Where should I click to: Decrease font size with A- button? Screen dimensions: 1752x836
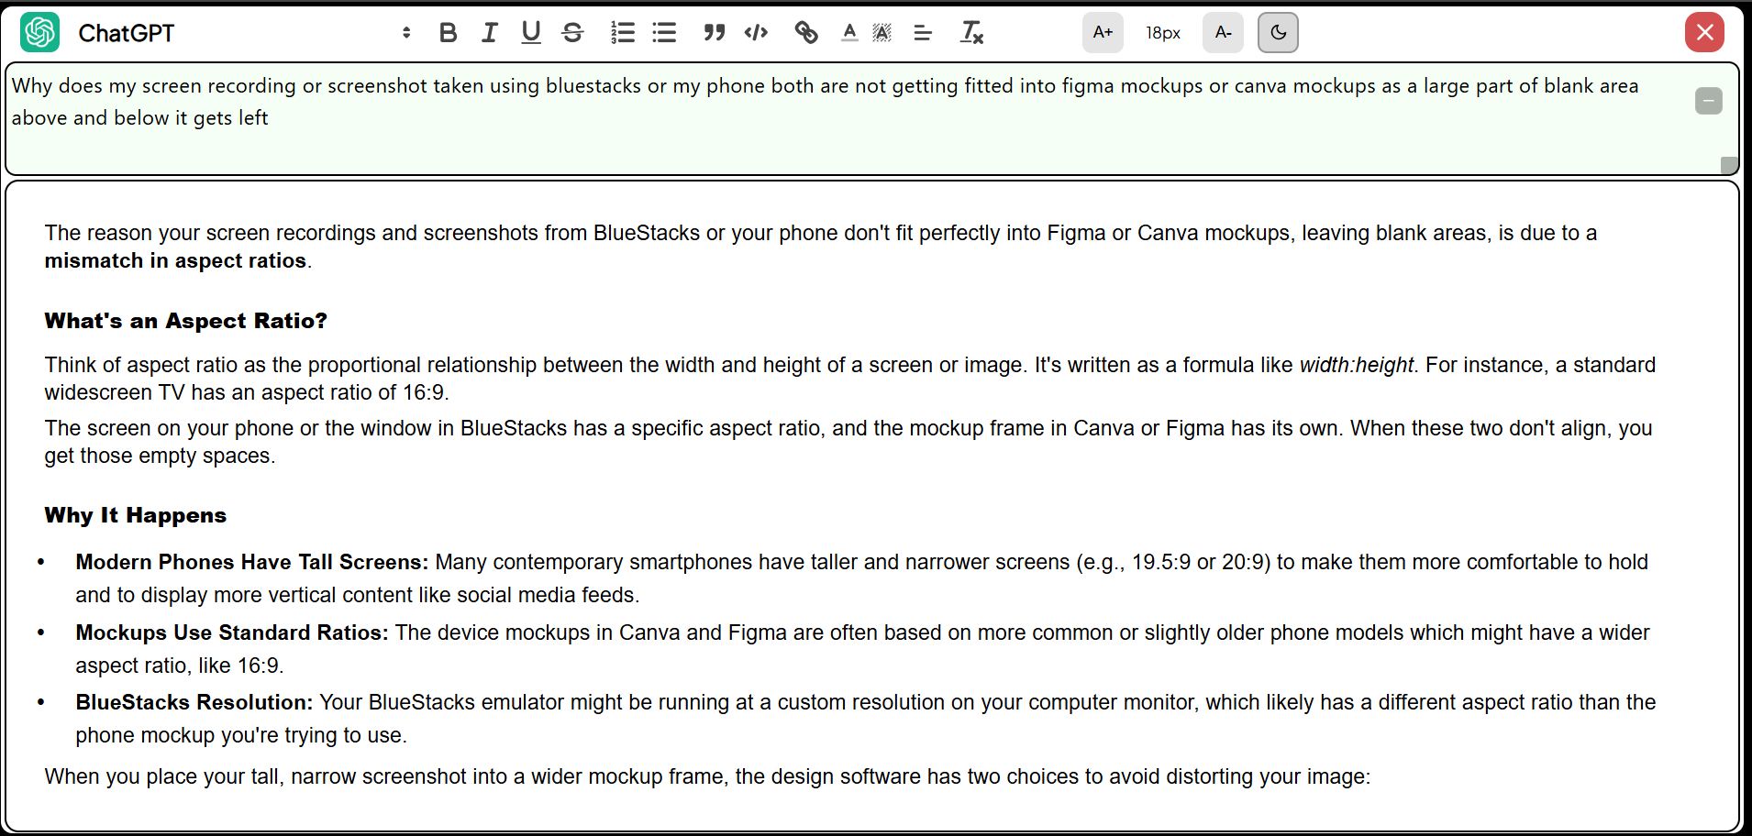pyautogui.click(x=1223, y=33)
